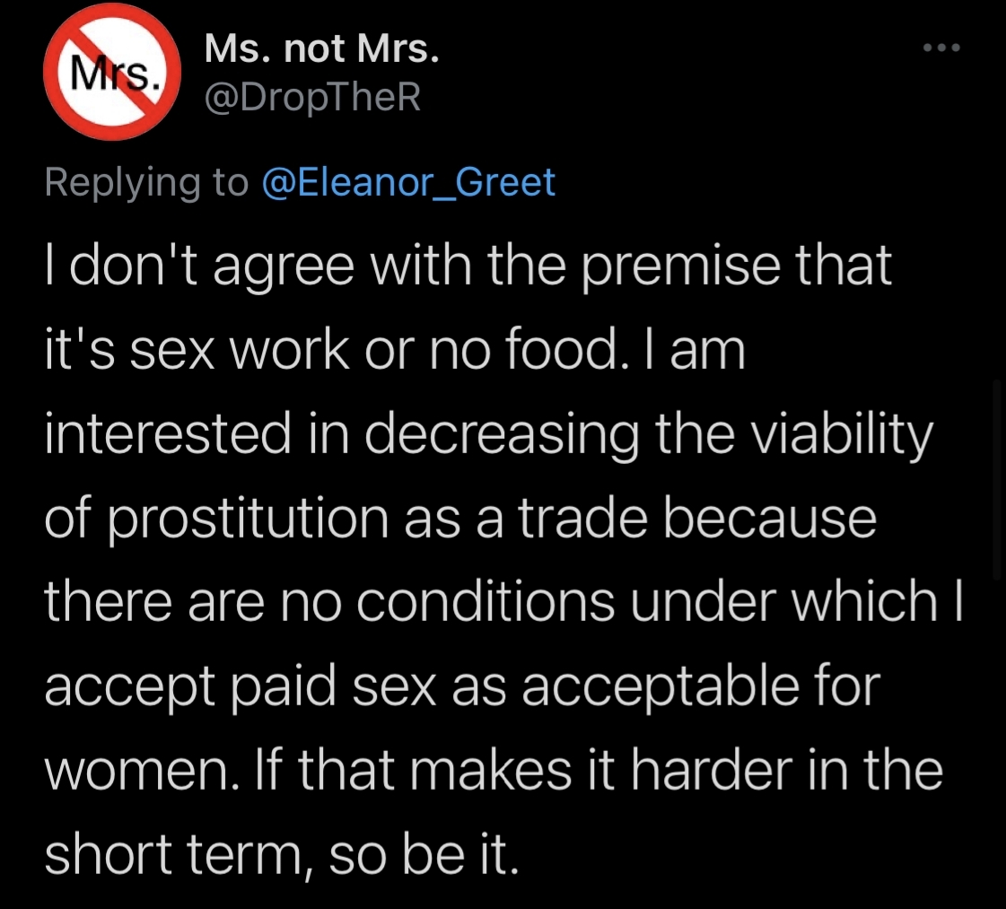The width and height of the screenshot is (1006, 909).
Task: Click the line "it's sex work or no food"
Action: pyautogui.click(x=395, y=350)
